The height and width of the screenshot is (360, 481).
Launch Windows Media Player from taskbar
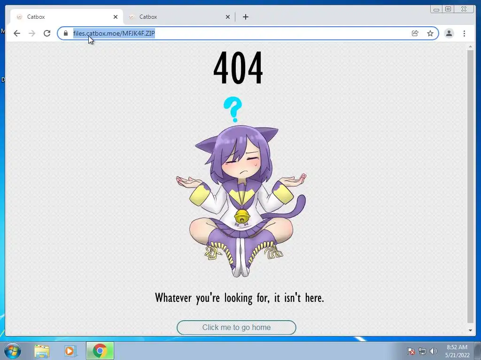(70, 351)
